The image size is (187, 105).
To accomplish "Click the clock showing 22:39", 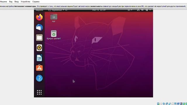I will point(99,10).
